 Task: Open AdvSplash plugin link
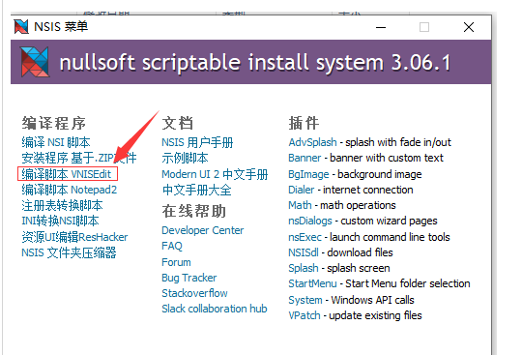coord(312,142)
